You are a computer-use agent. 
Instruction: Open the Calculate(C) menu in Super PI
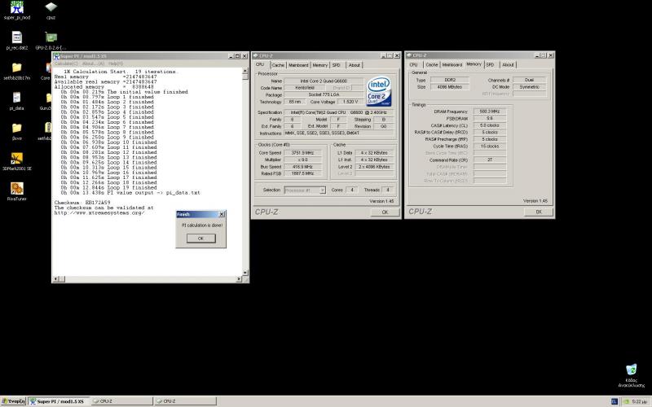(x=67, y=63)
